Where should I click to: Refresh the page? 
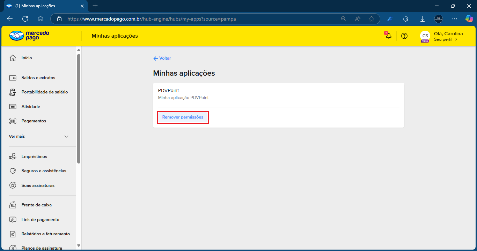coord(25,19)
